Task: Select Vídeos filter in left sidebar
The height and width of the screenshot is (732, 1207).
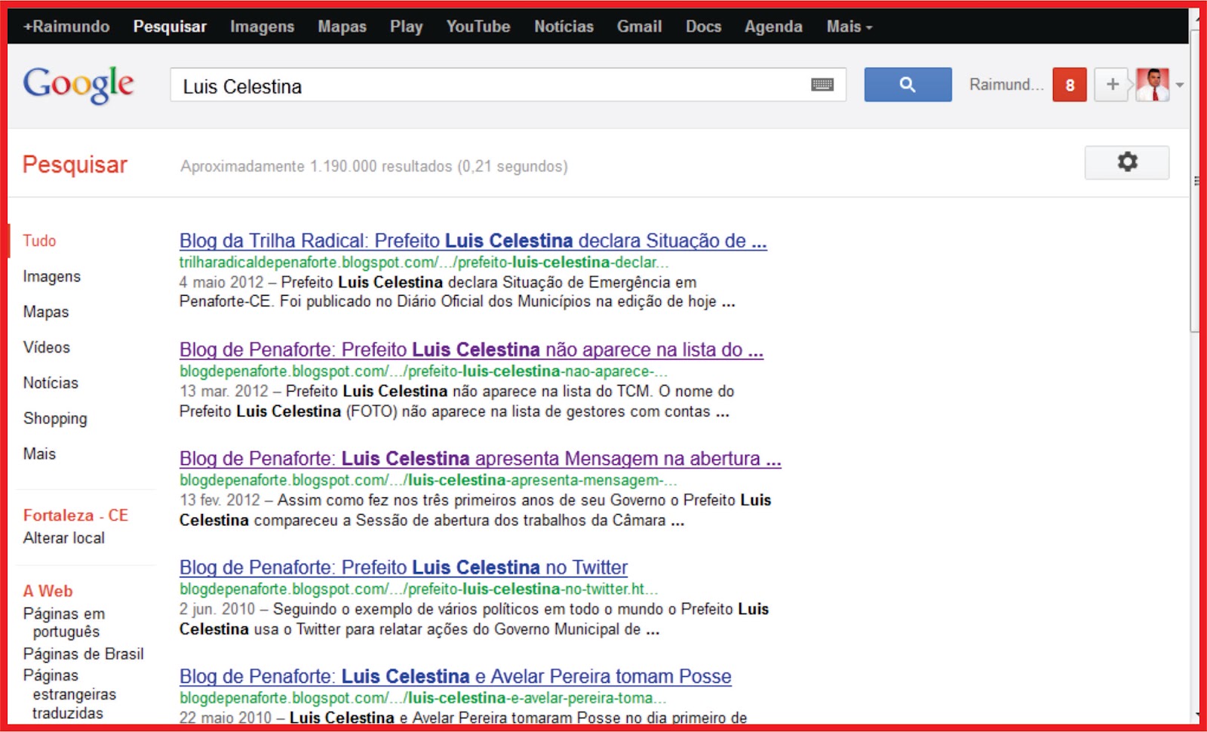Action: [46, 347]
